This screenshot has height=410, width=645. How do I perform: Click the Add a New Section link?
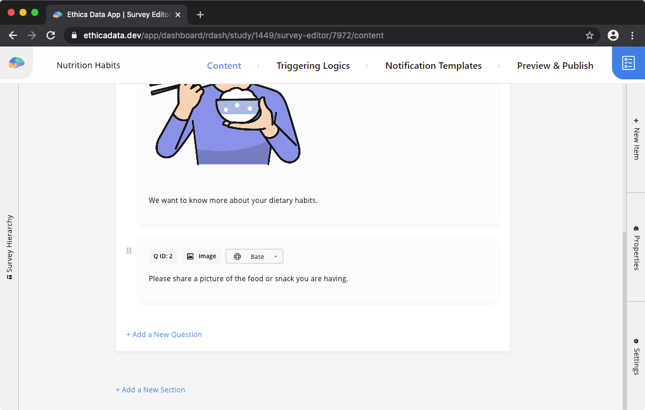coord(150,390)
